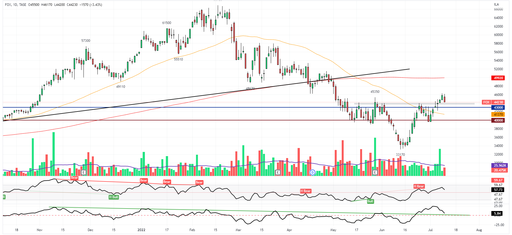Click the 60000 price axis tick

[498, 35]
